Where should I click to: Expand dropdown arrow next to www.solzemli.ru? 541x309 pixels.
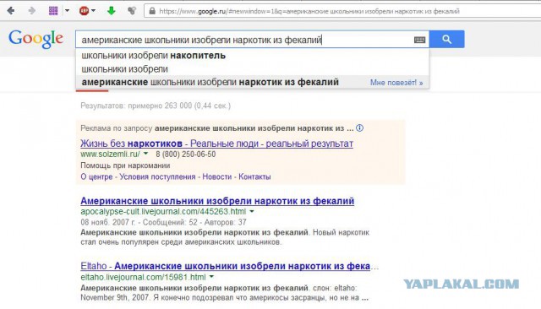click(x=145, y=154)
